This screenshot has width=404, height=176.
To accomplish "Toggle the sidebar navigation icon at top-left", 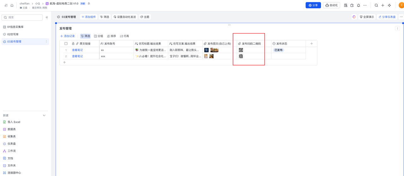I will click(6, 5).
